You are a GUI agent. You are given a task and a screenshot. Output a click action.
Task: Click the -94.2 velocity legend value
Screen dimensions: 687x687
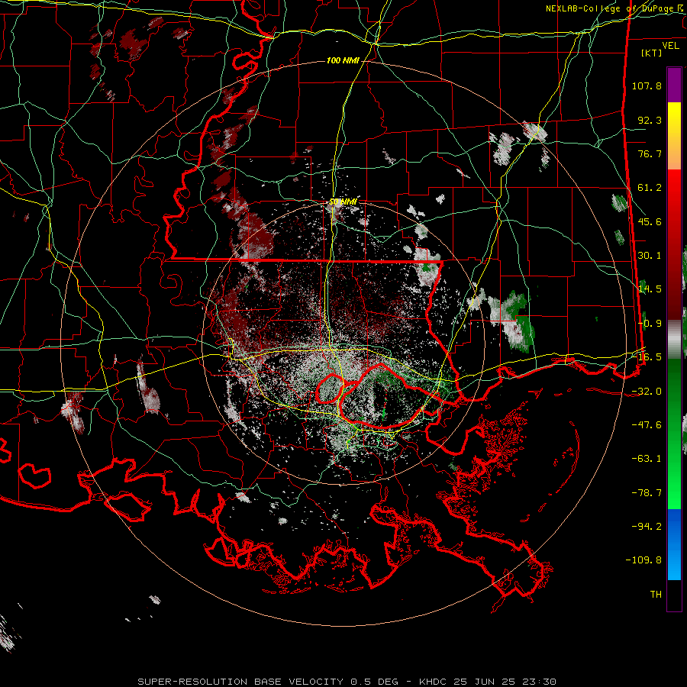coord(647,527)
